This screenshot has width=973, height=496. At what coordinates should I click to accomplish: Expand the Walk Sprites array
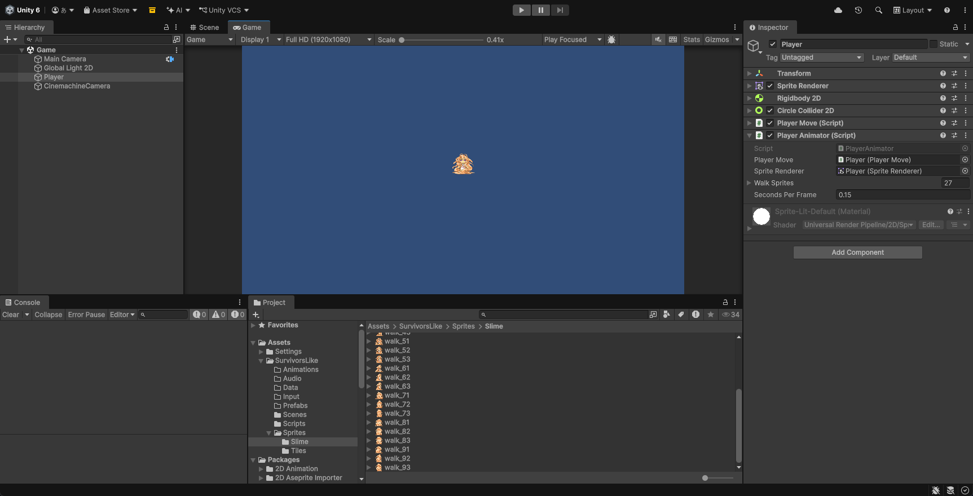pos(749,183)
